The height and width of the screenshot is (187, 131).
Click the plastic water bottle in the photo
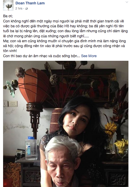31,148
